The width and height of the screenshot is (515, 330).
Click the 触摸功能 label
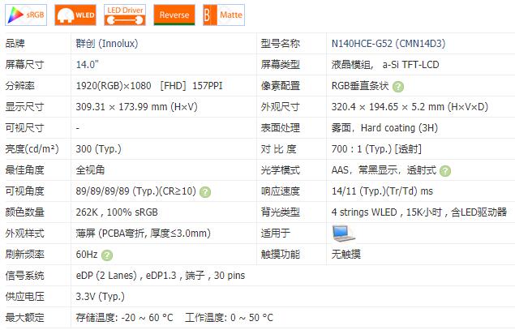pyautogui.click(x=280, y=254)
